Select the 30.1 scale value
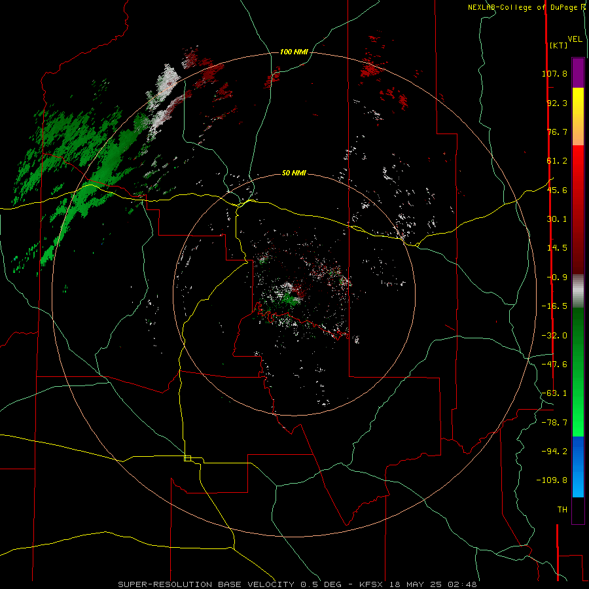 tap(557, 219)
